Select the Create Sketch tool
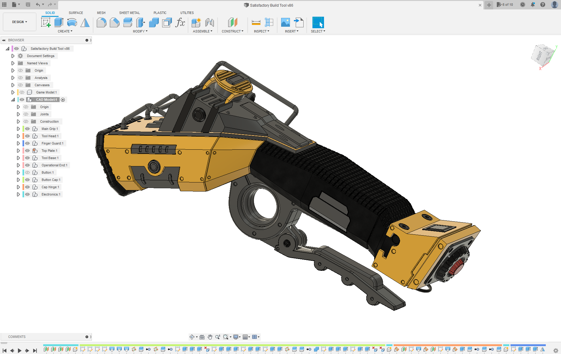 click(46, 22)
